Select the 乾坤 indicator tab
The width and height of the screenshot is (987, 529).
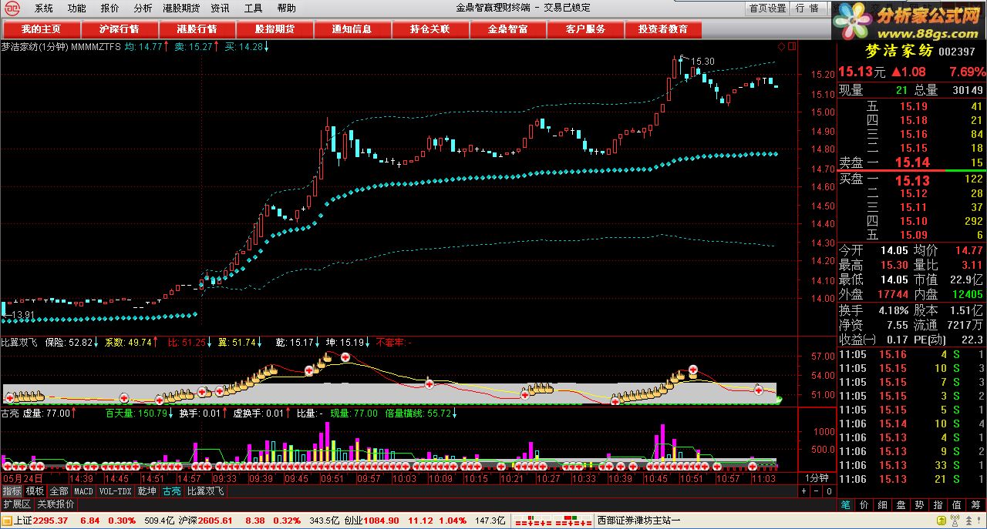tap(147, 491)
